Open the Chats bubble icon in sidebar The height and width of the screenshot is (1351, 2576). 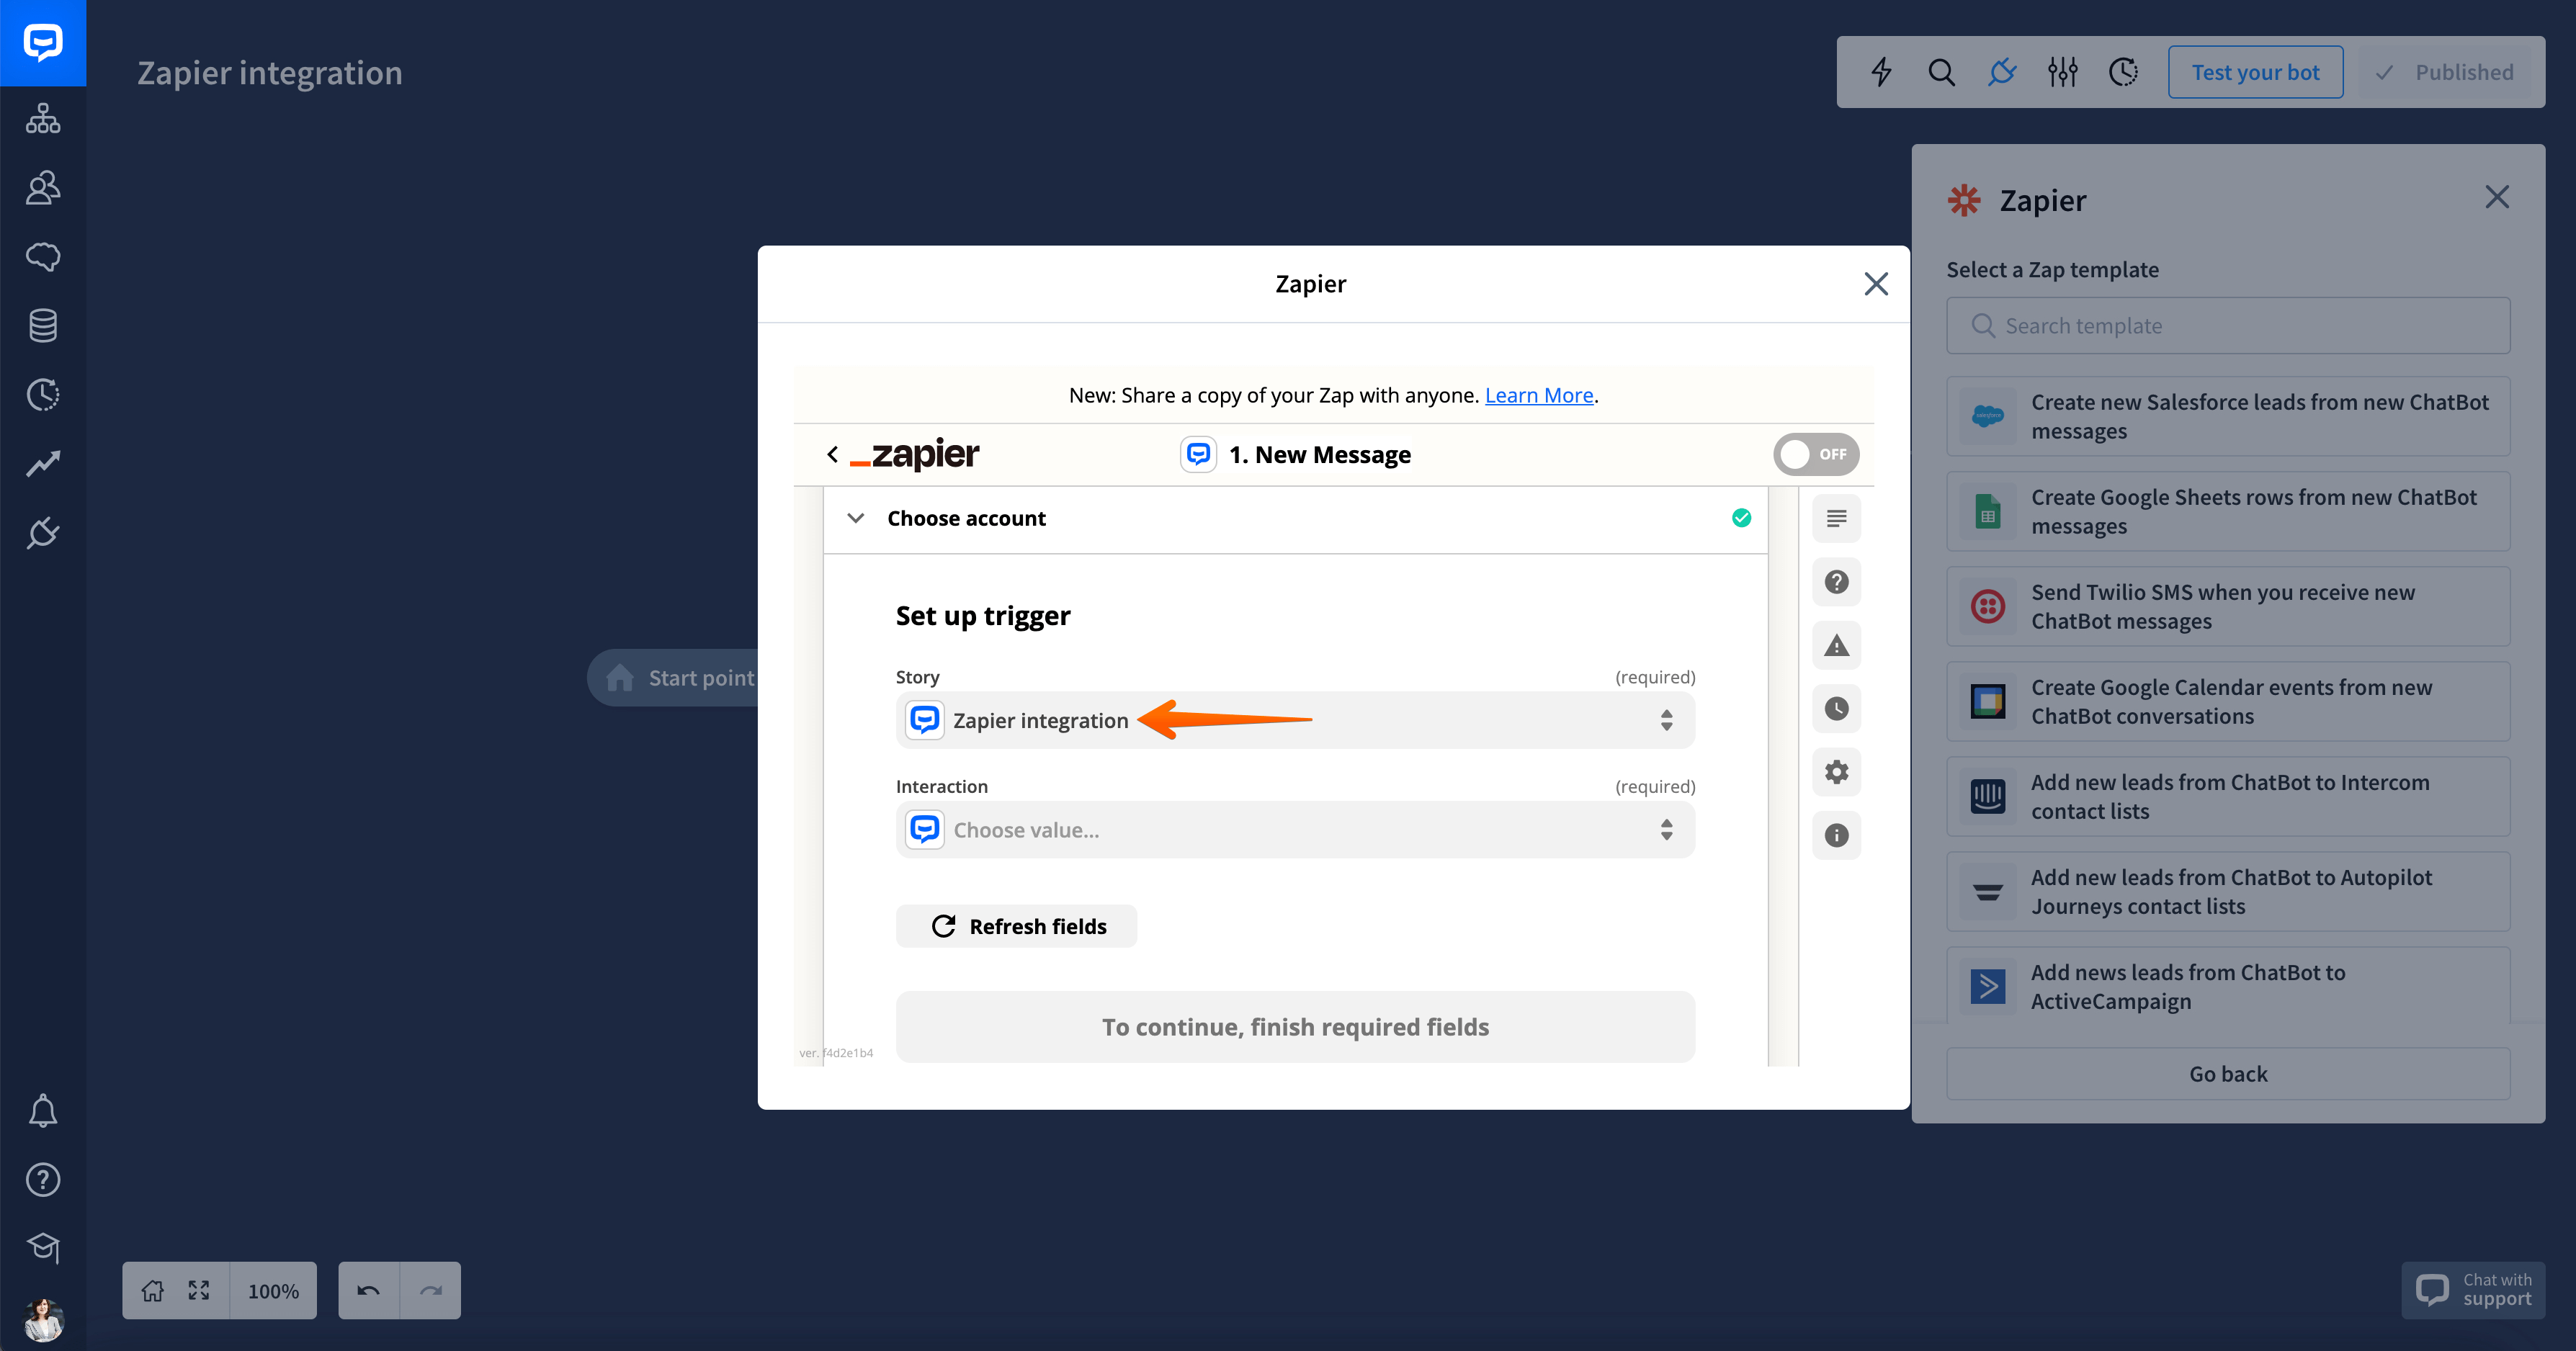(x=43, y=257)
